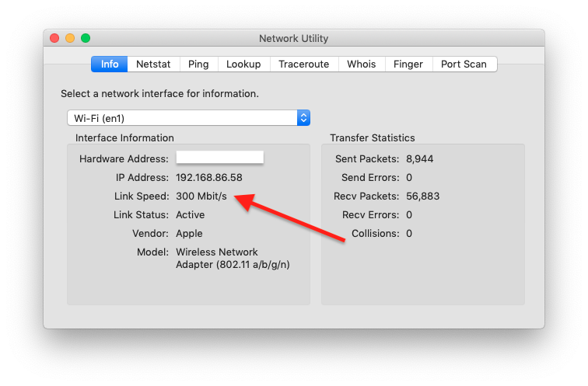
Task: Click the Select a network interface prompt text
Action: coord(159,94)
